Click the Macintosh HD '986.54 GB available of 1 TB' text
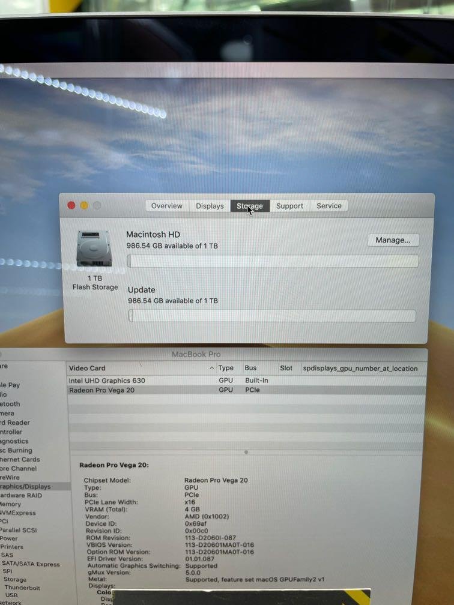 pyautogui.click(x=172, y=246)
